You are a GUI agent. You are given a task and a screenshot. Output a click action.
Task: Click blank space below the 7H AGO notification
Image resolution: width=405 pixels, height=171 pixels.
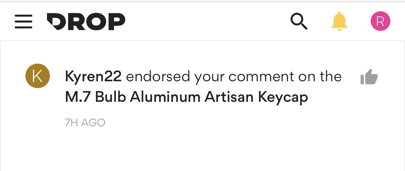(x=202, y=150)
